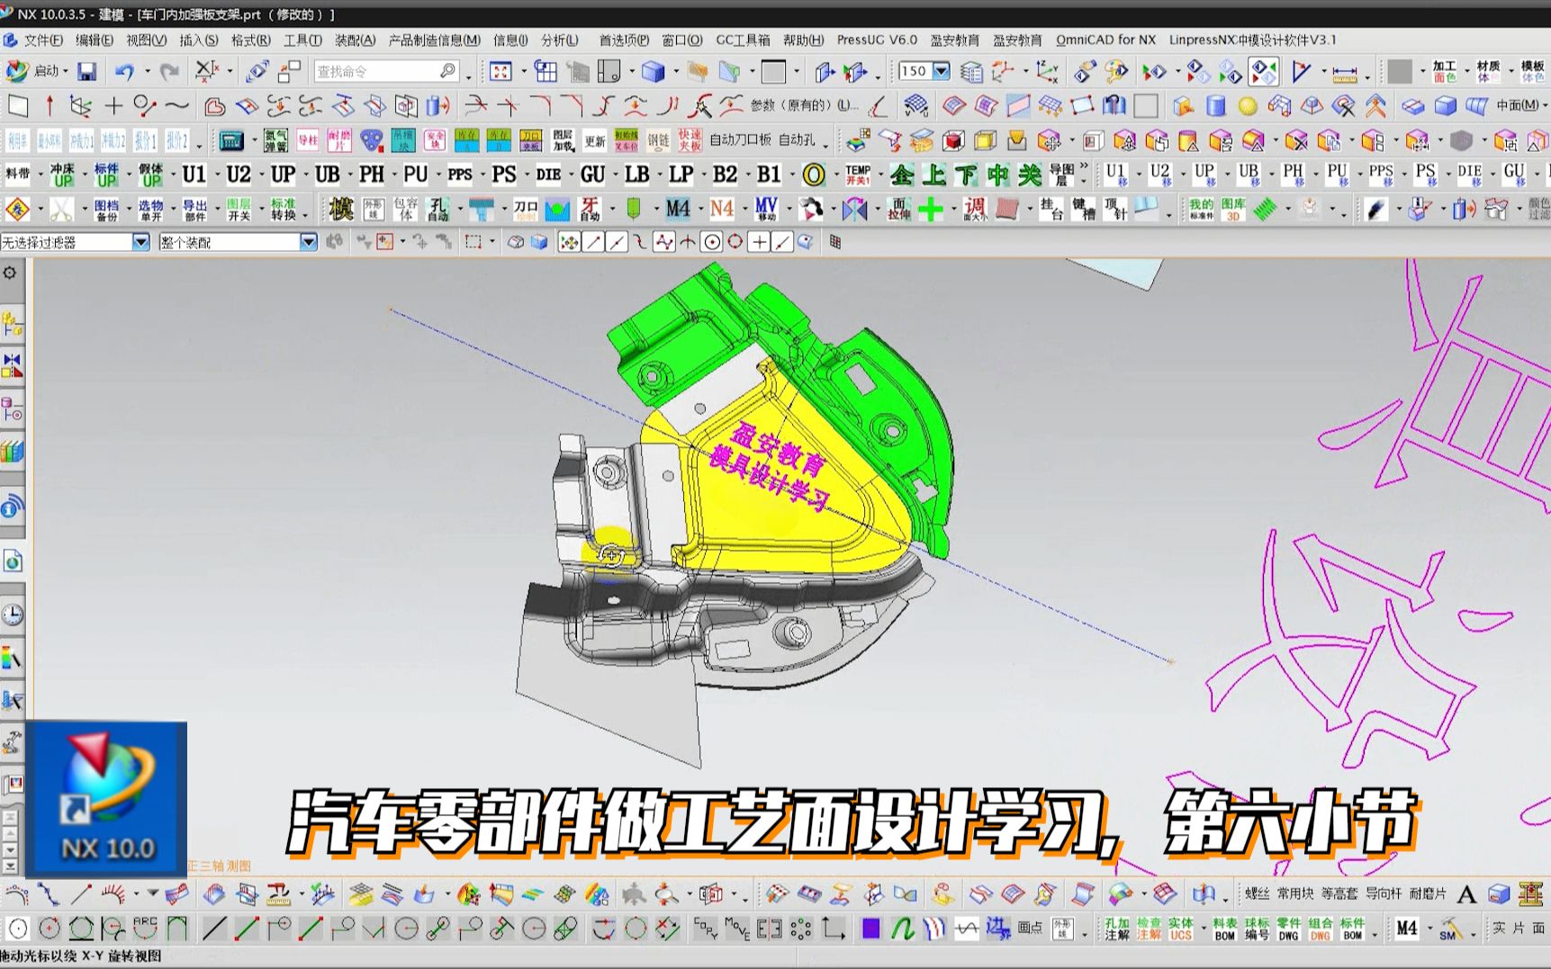
Task: Click the 更新 update icon
Action: [594, 139]
